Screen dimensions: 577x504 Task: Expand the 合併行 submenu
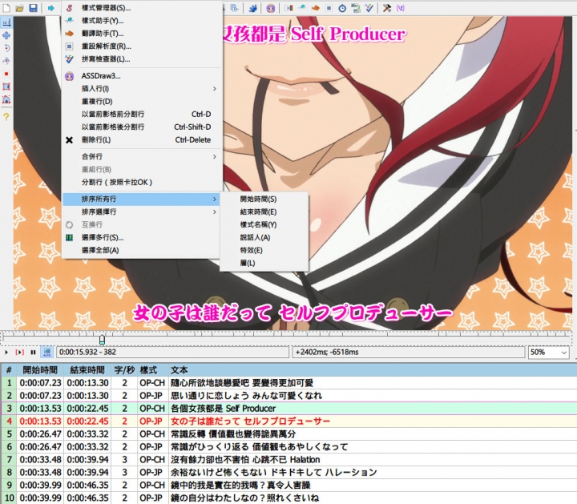pyautogui.click(x=143, y=157)
